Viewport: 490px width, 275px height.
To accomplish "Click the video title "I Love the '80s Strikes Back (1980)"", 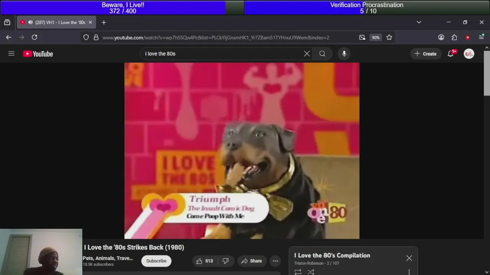I will click(x=134, y=247).
